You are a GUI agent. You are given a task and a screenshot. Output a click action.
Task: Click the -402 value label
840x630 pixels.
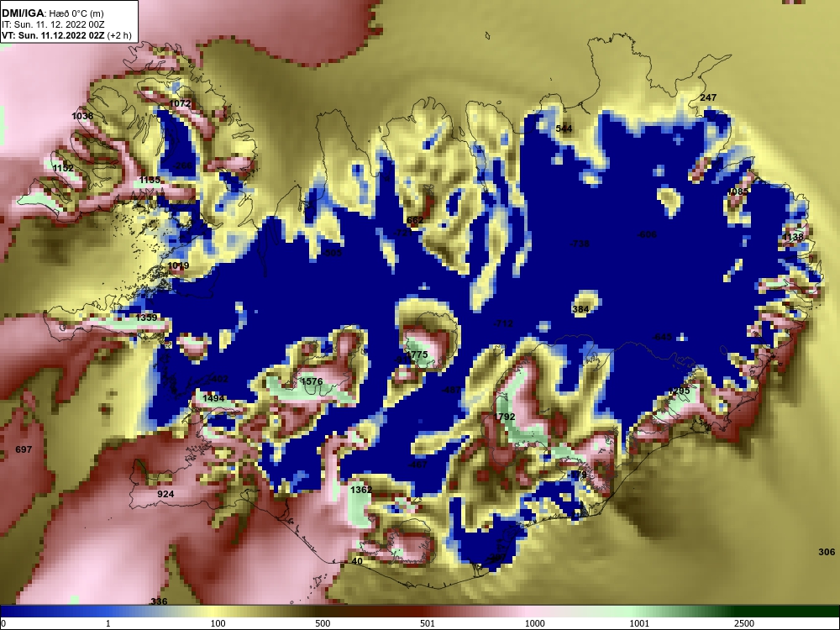[x=218, y=380]
